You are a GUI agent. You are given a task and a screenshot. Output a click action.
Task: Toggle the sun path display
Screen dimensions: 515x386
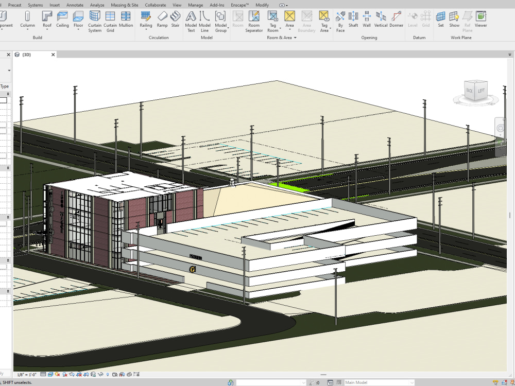click(x=57, y=373)
